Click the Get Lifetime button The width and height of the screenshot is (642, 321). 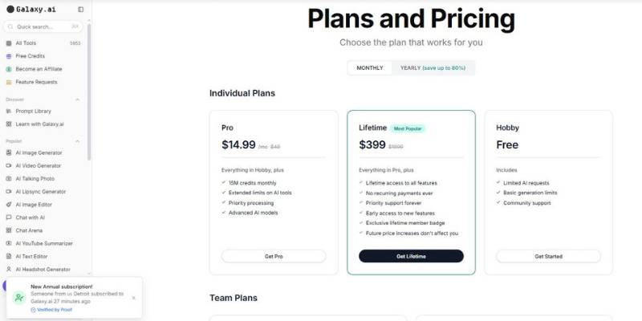pyautogui.click(x=411, y=256)
